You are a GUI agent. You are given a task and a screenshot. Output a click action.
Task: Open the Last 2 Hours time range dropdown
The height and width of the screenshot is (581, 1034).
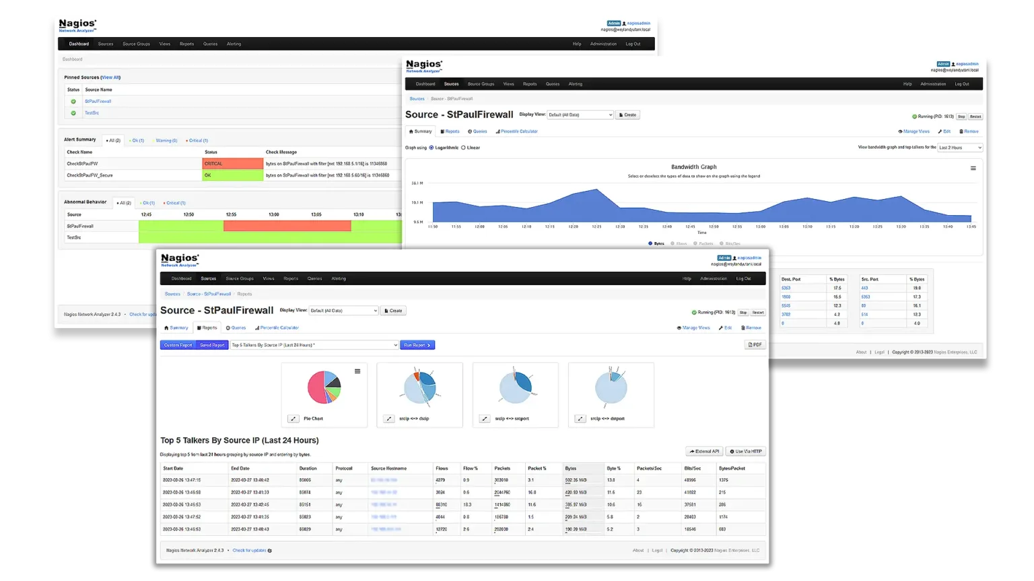pos(961,147)
